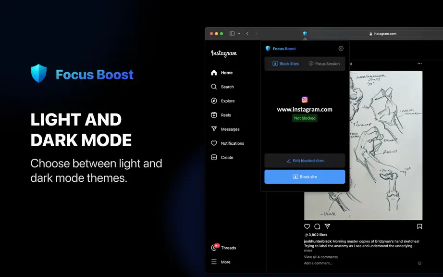
Task: Click the Home house icon
Action: click(x=214, y=73)
